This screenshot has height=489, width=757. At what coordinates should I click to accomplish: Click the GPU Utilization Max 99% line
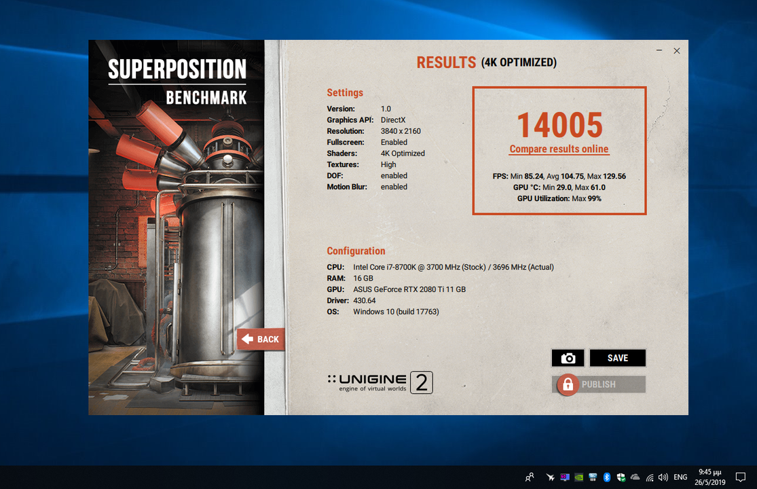559,198
